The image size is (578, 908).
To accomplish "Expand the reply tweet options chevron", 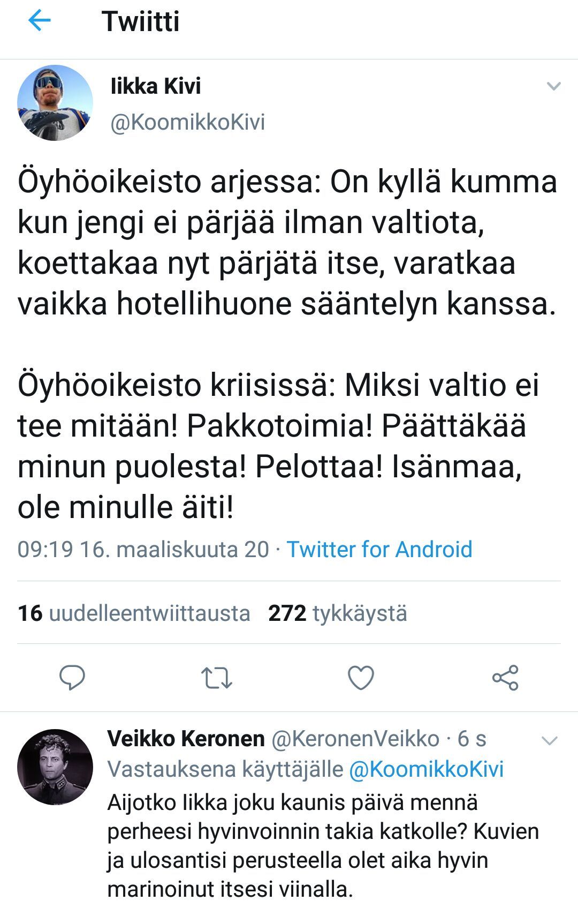I will 550,741.
